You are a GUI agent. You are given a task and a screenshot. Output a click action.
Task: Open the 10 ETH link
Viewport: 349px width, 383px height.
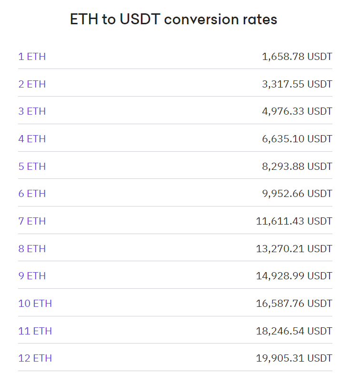coord(35,304)
